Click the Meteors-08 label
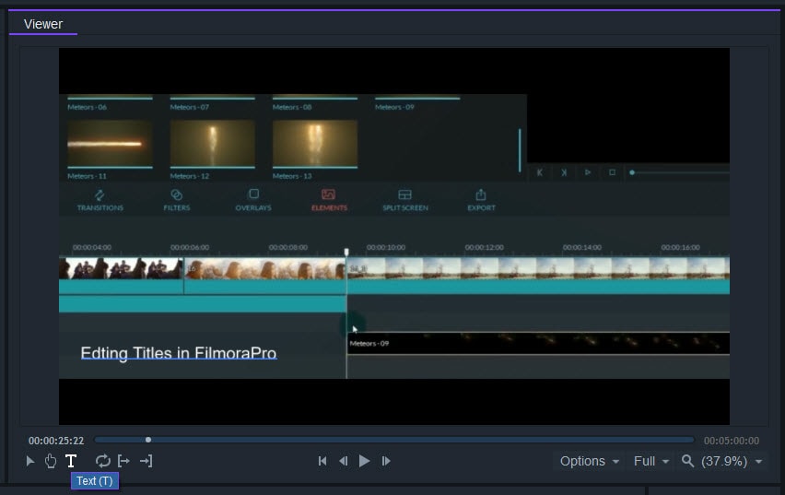785x495 pixels. pos(292,107)
